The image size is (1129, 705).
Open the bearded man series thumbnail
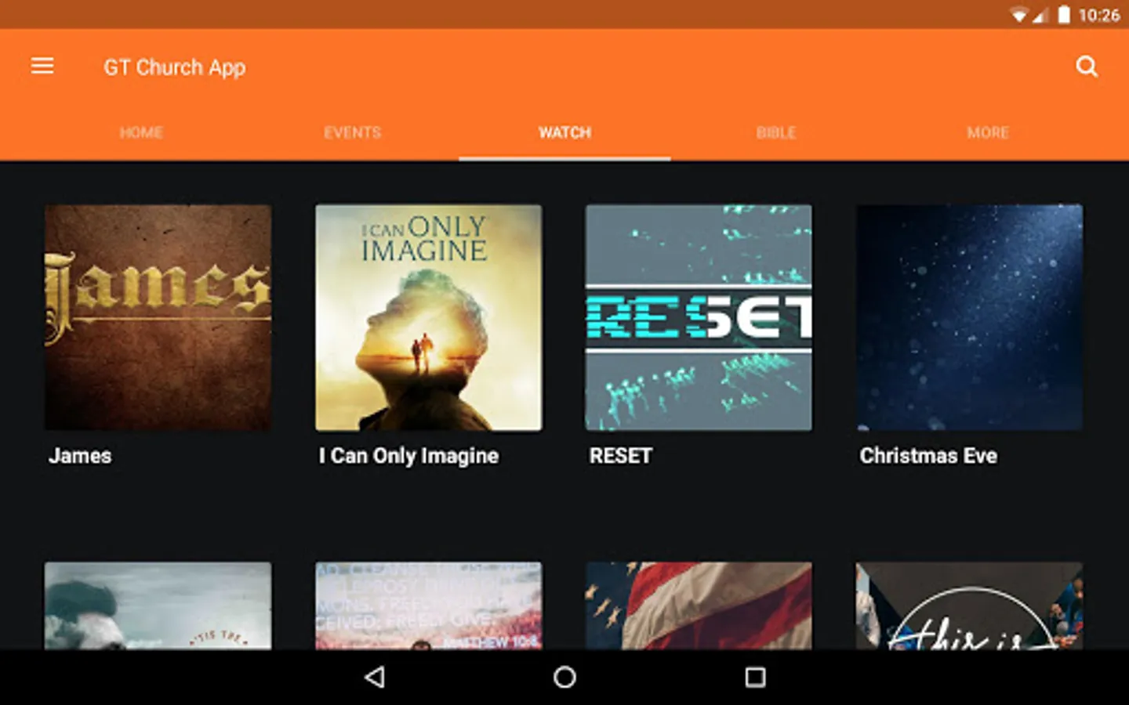point(158,606)
